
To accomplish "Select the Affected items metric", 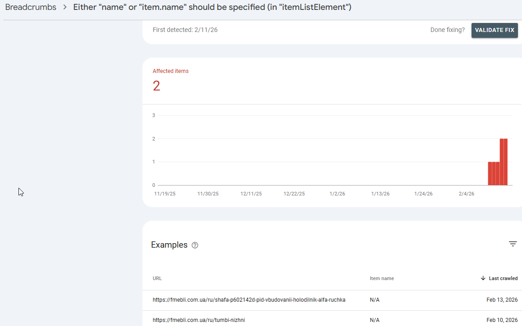I will 170,80.
